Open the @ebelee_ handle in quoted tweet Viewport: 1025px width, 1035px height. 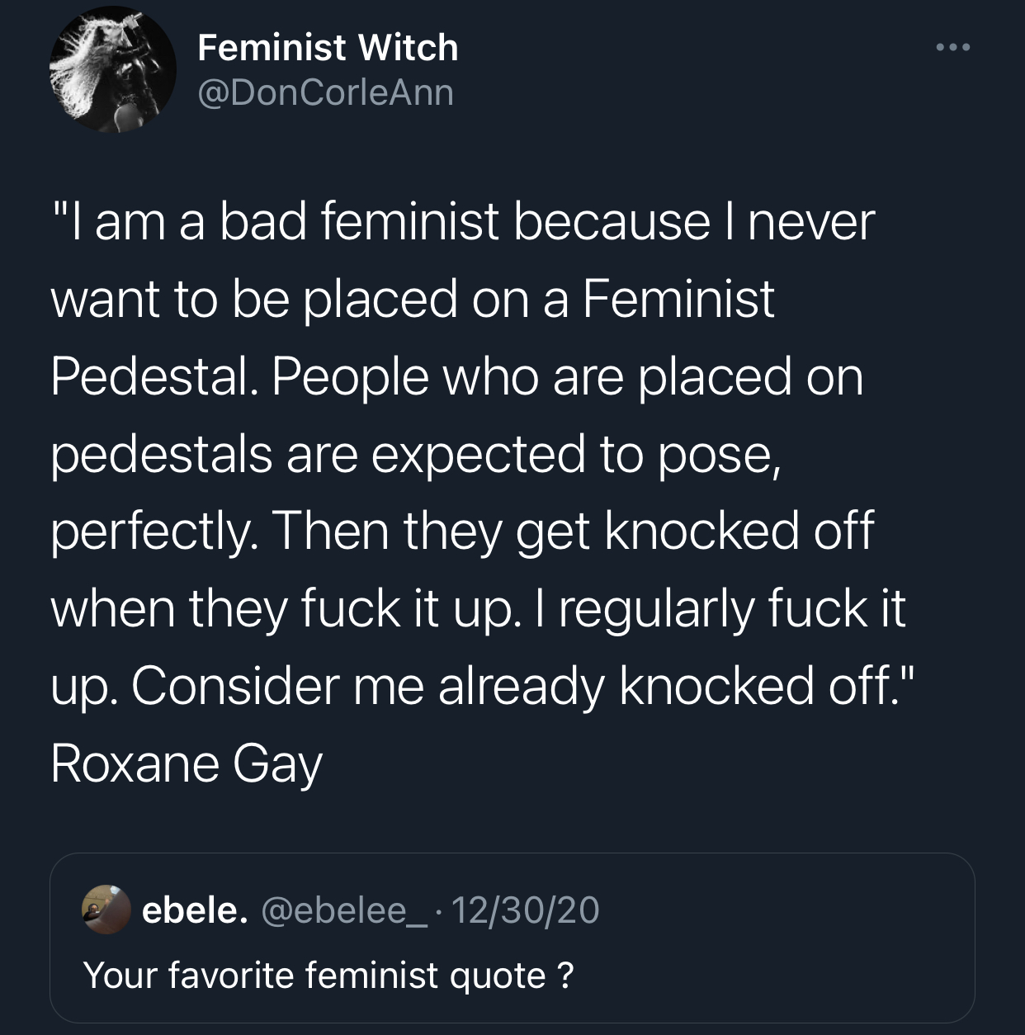pos(345,910)
